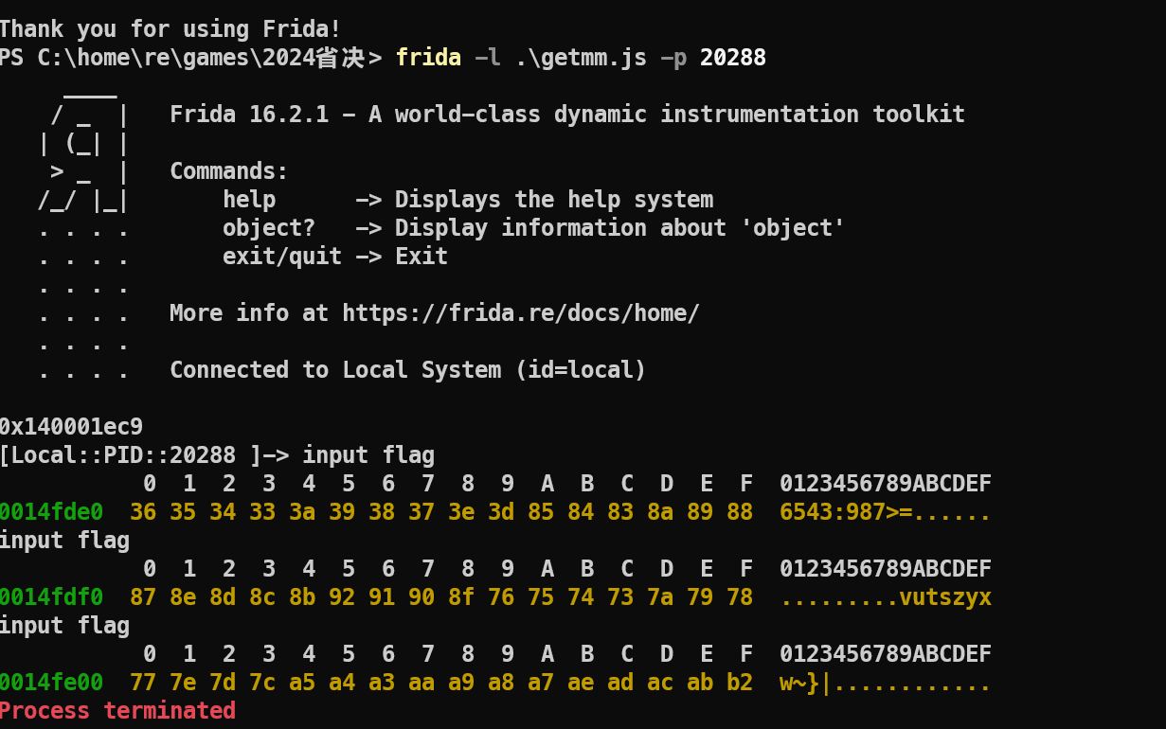The image size is (1166, 729).
Task: Click the red "Process terminated" message
Action: [x=117, y=711]
